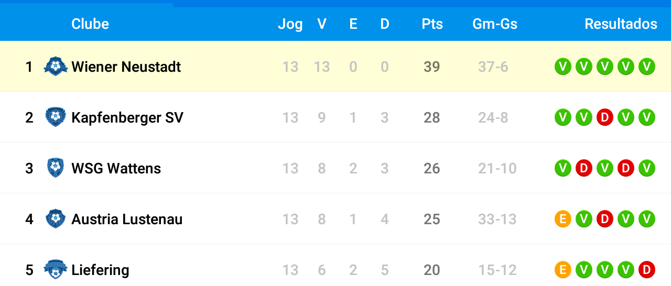Click the Liefering club crest icon
Screen dimensions: 671x286
(56, 270)
